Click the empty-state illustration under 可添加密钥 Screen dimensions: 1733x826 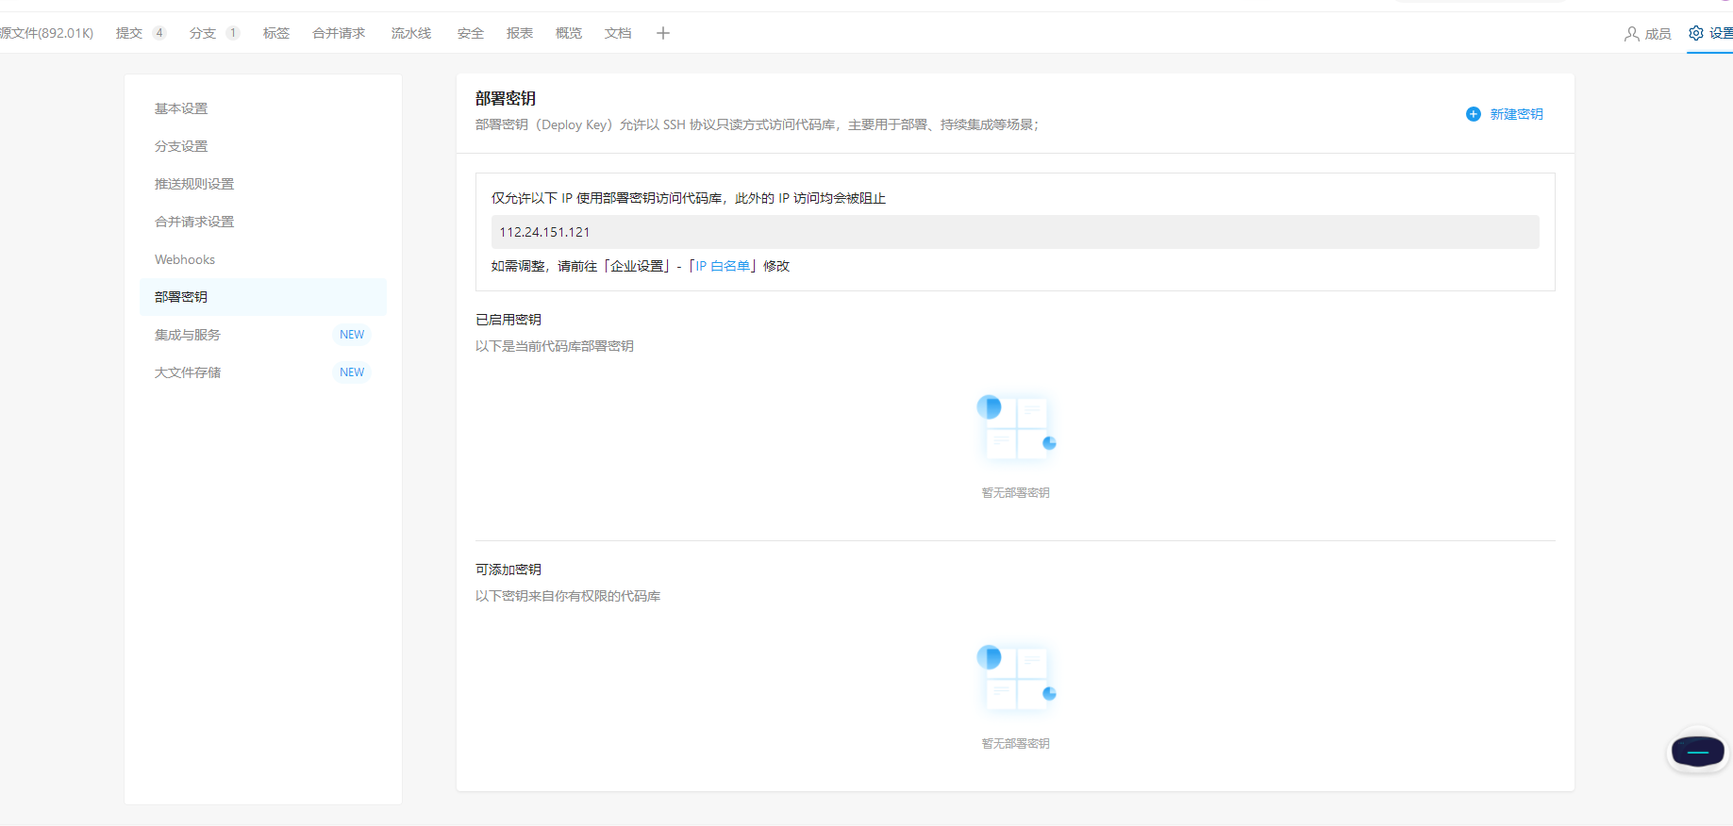(x=1016, y=678)
